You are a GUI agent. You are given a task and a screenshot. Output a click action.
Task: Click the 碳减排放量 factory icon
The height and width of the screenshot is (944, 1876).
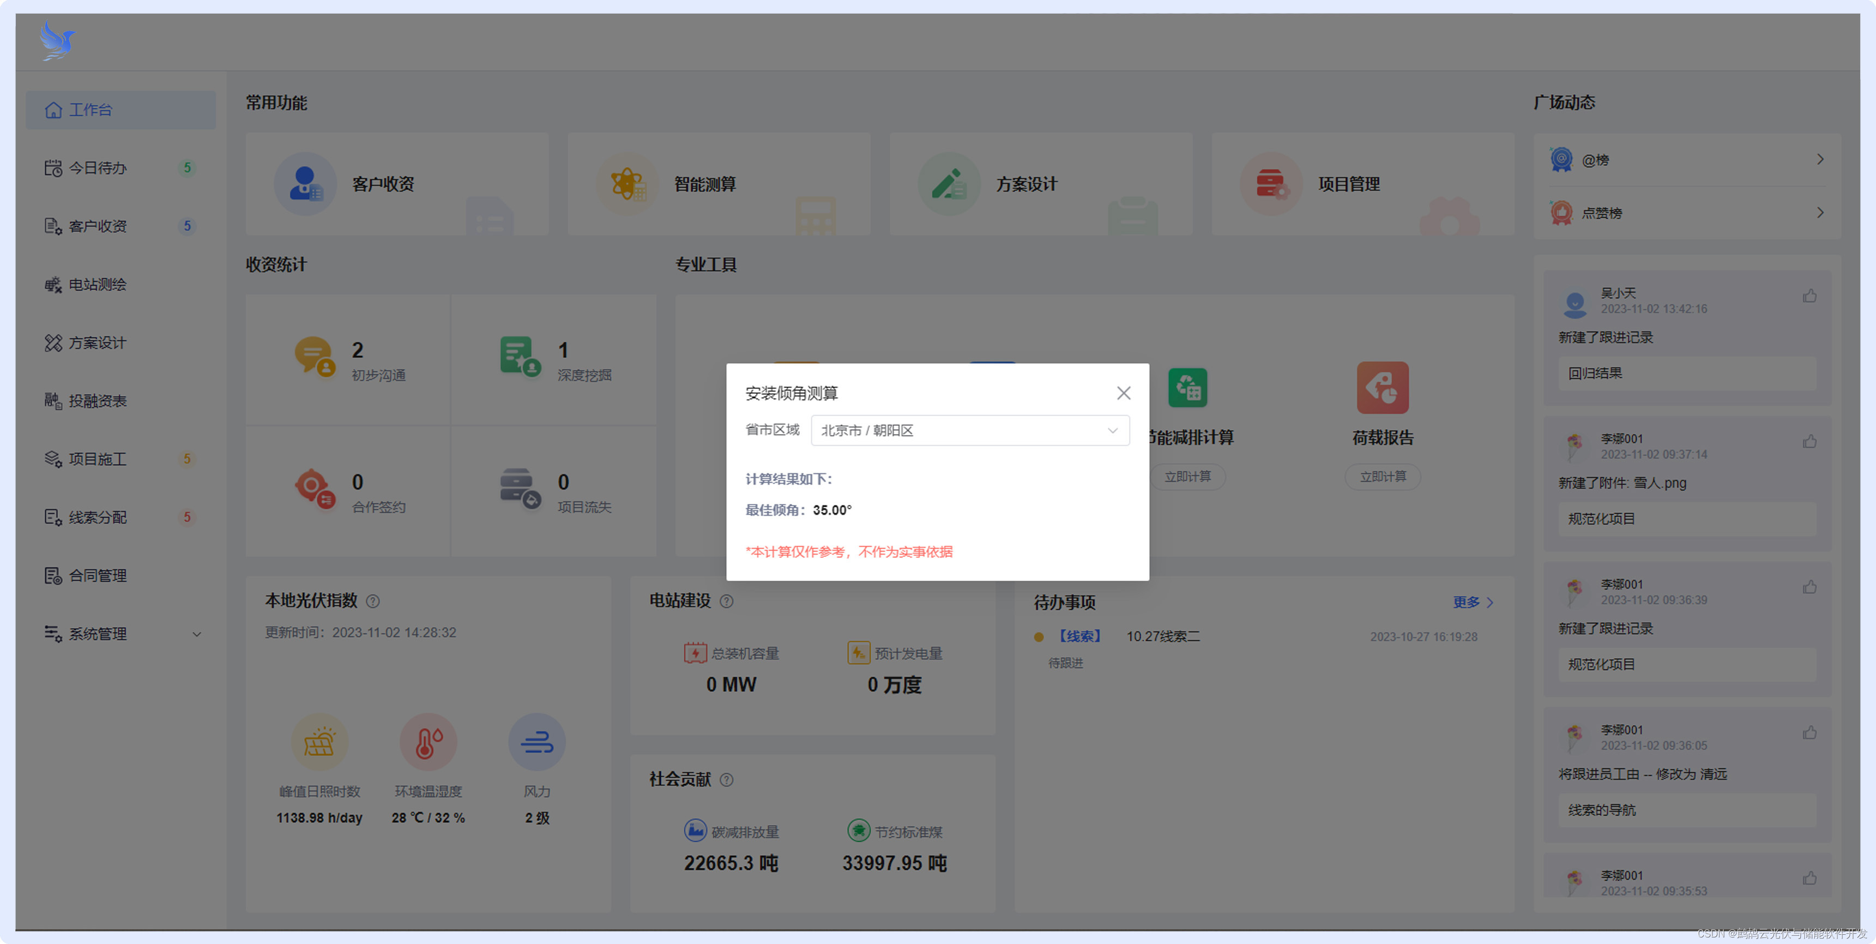[x=696, y=831]
